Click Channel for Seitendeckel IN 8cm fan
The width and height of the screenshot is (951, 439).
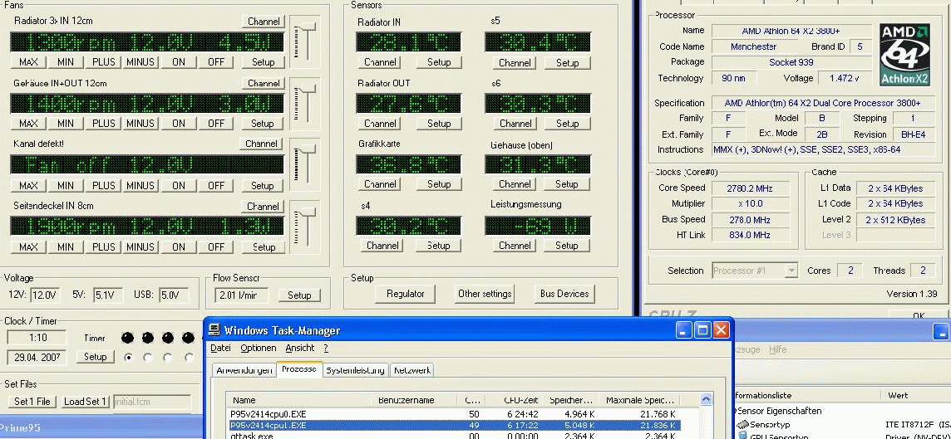point(264,207)
